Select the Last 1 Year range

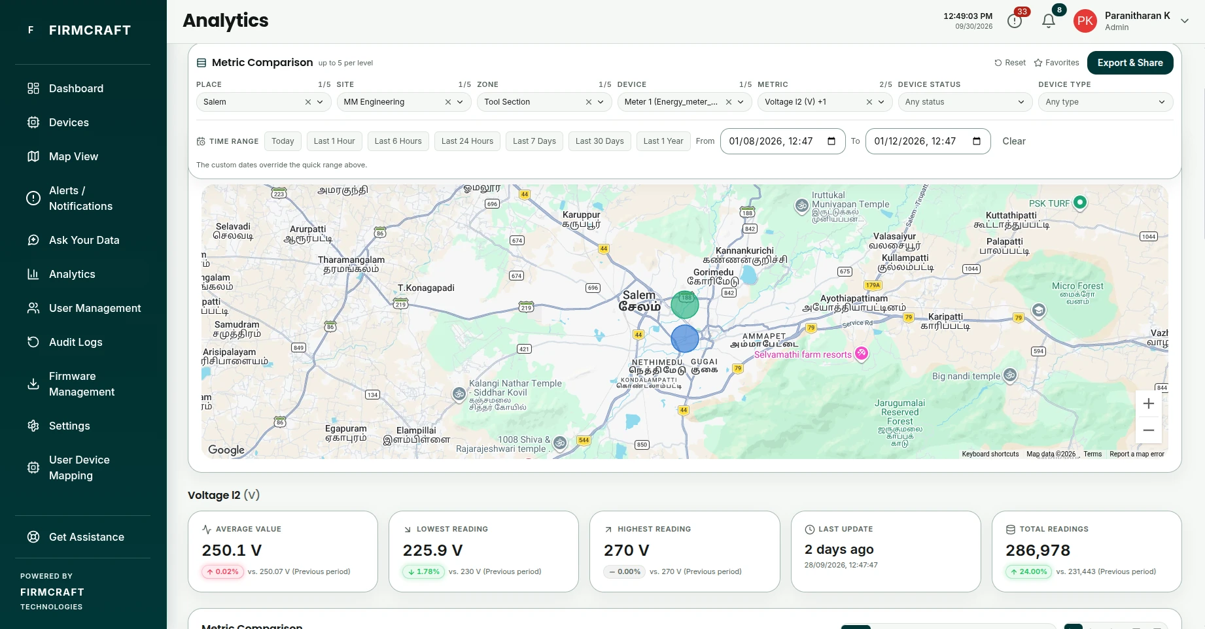click(663, 141)
